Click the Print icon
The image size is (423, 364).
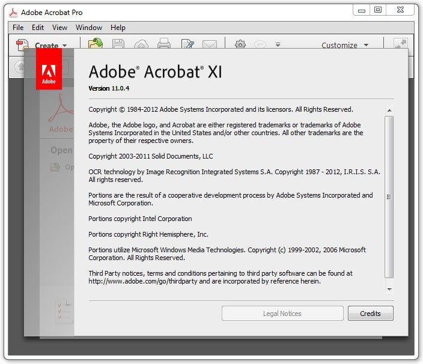164,44
